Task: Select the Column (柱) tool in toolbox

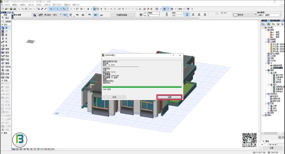Action: [x=6, y=38]
